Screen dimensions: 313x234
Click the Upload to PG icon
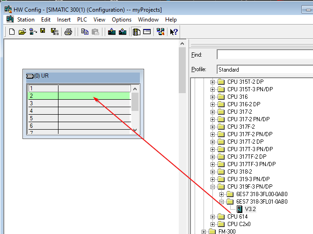123,31
